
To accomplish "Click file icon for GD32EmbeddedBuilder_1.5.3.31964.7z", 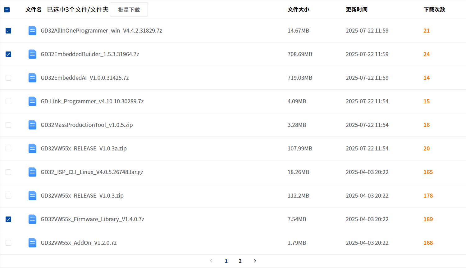I will click(32, 54).
